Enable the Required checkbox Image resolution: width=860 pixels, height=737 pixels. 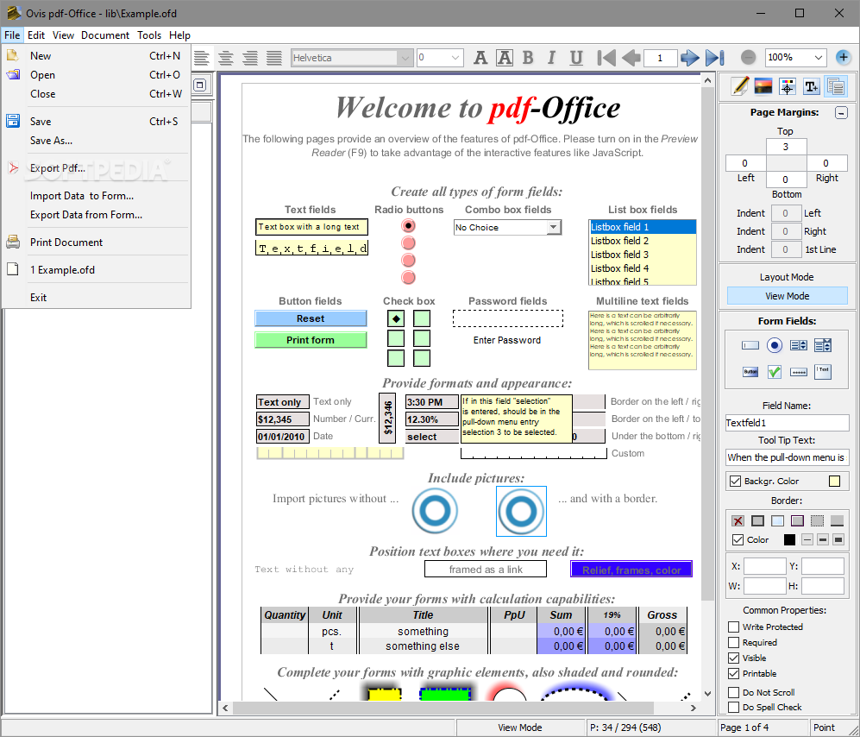point(733,642)
